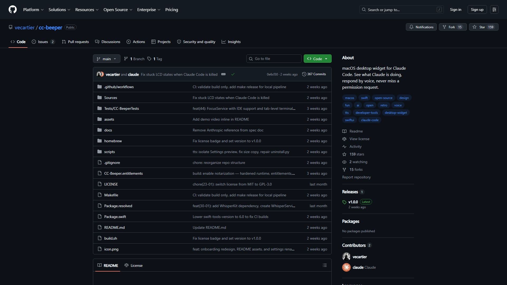Open the 159 stars link
Screen dimensions: 507x285
353,154
